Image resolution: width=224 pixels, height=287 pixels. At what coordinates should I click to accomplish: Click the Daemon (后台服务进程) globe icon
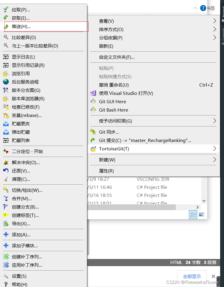click(6, 82)
